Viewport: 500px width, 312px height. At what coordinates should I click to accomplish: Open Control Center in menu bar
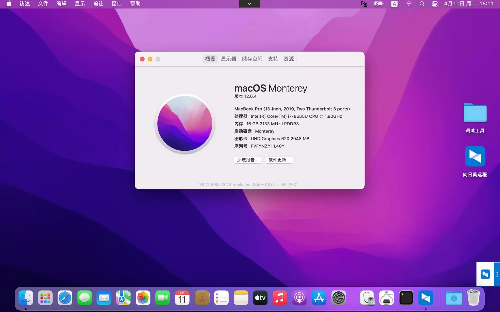click(x=435, y=4)
